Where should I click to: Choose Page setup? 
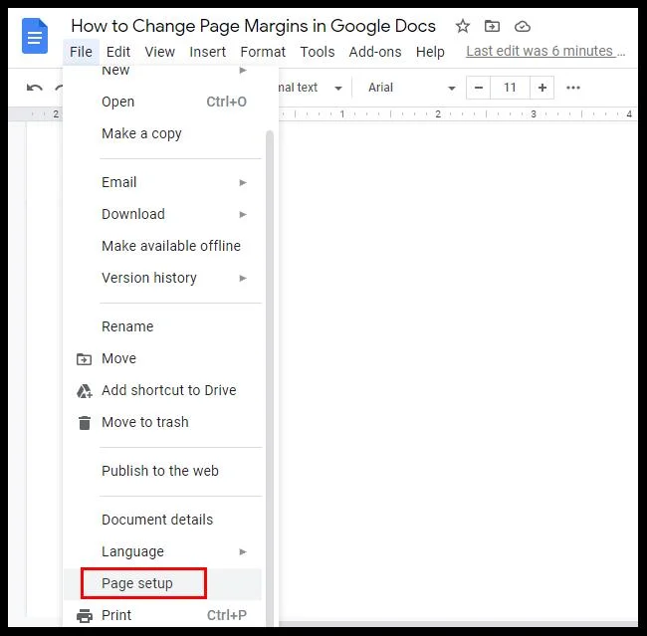coord(164,583)
